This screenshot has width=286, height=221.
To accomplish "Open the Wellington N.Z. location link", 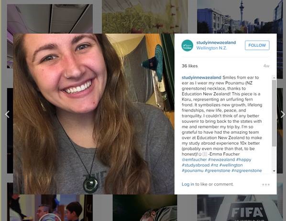I will point(211,48).
